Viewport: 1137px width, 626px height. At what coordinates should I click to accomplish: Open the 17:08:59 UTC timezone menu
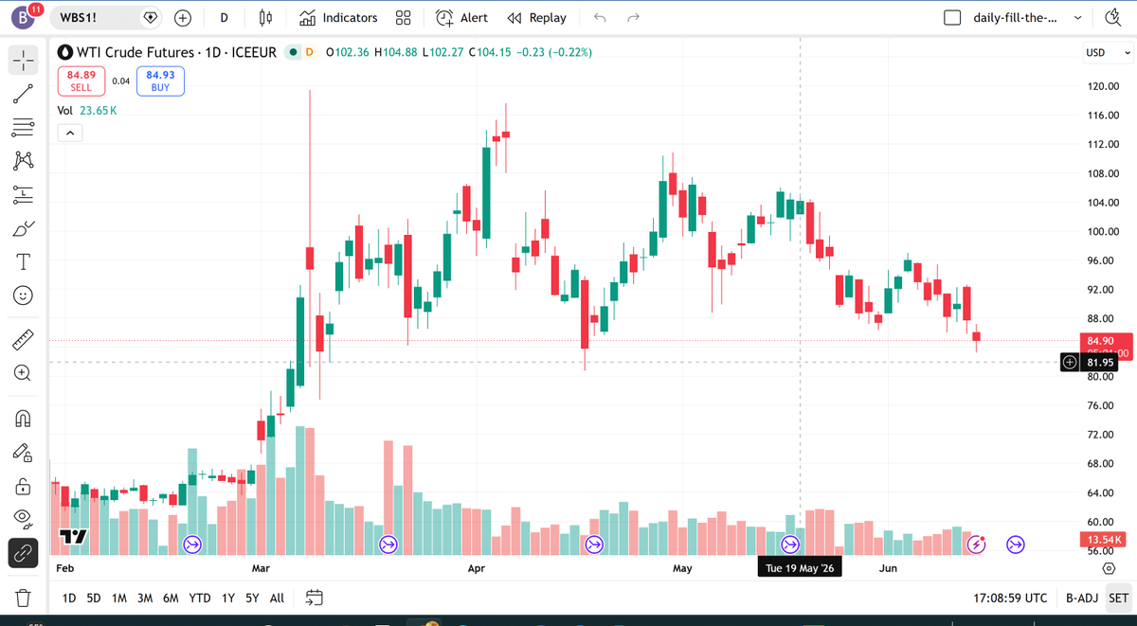[1010, 598]
